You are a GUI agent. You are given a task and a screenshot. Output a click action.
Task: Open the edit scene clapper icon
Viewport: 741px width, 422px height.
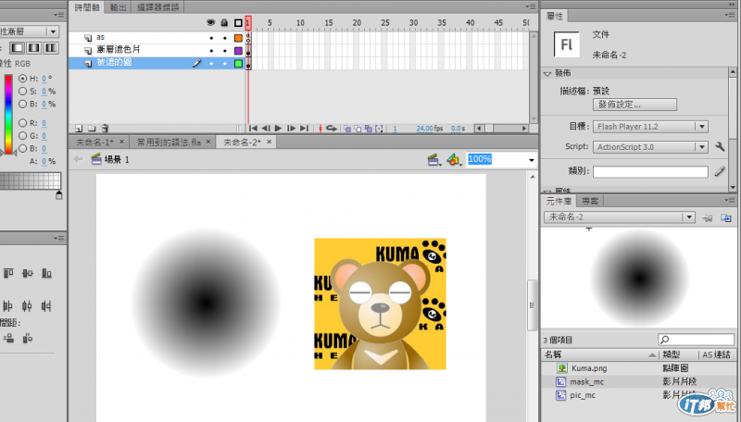(433, 160)
